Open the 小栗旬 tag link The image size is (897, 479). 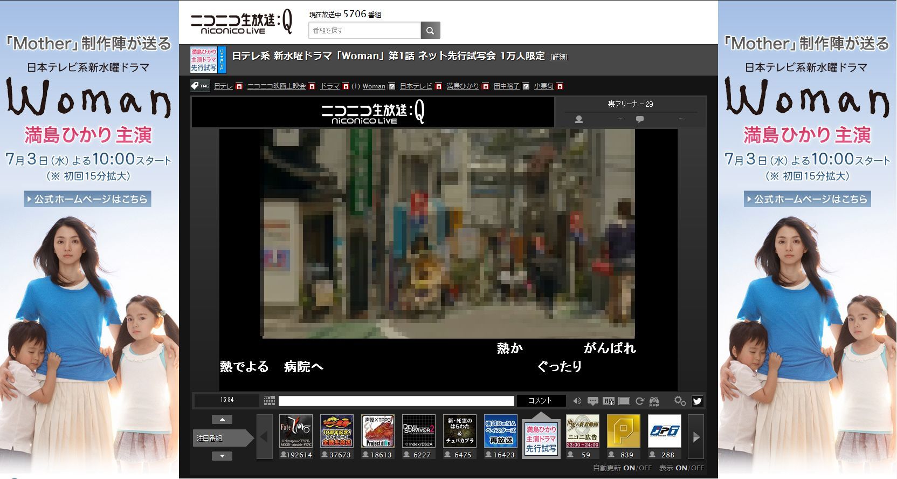(544, 86)
